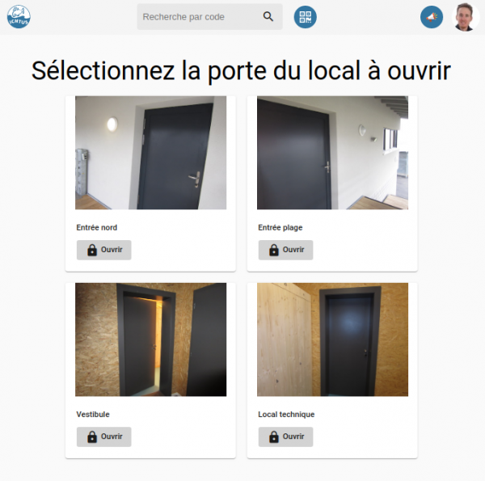Click the lock icon for Local technique

[x=274, y=437]
